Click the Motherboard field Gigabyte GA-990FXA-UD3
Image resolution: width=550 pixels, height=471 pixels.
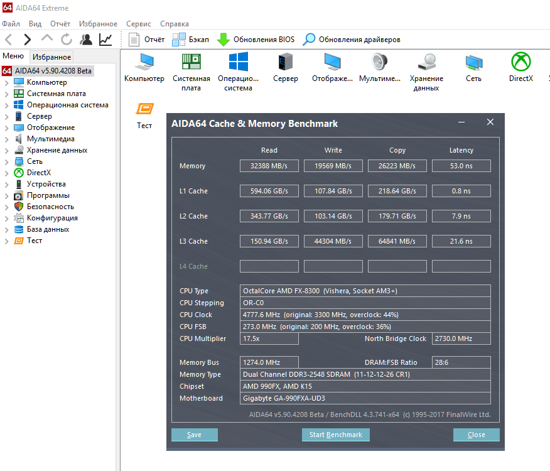click(365, 398)
